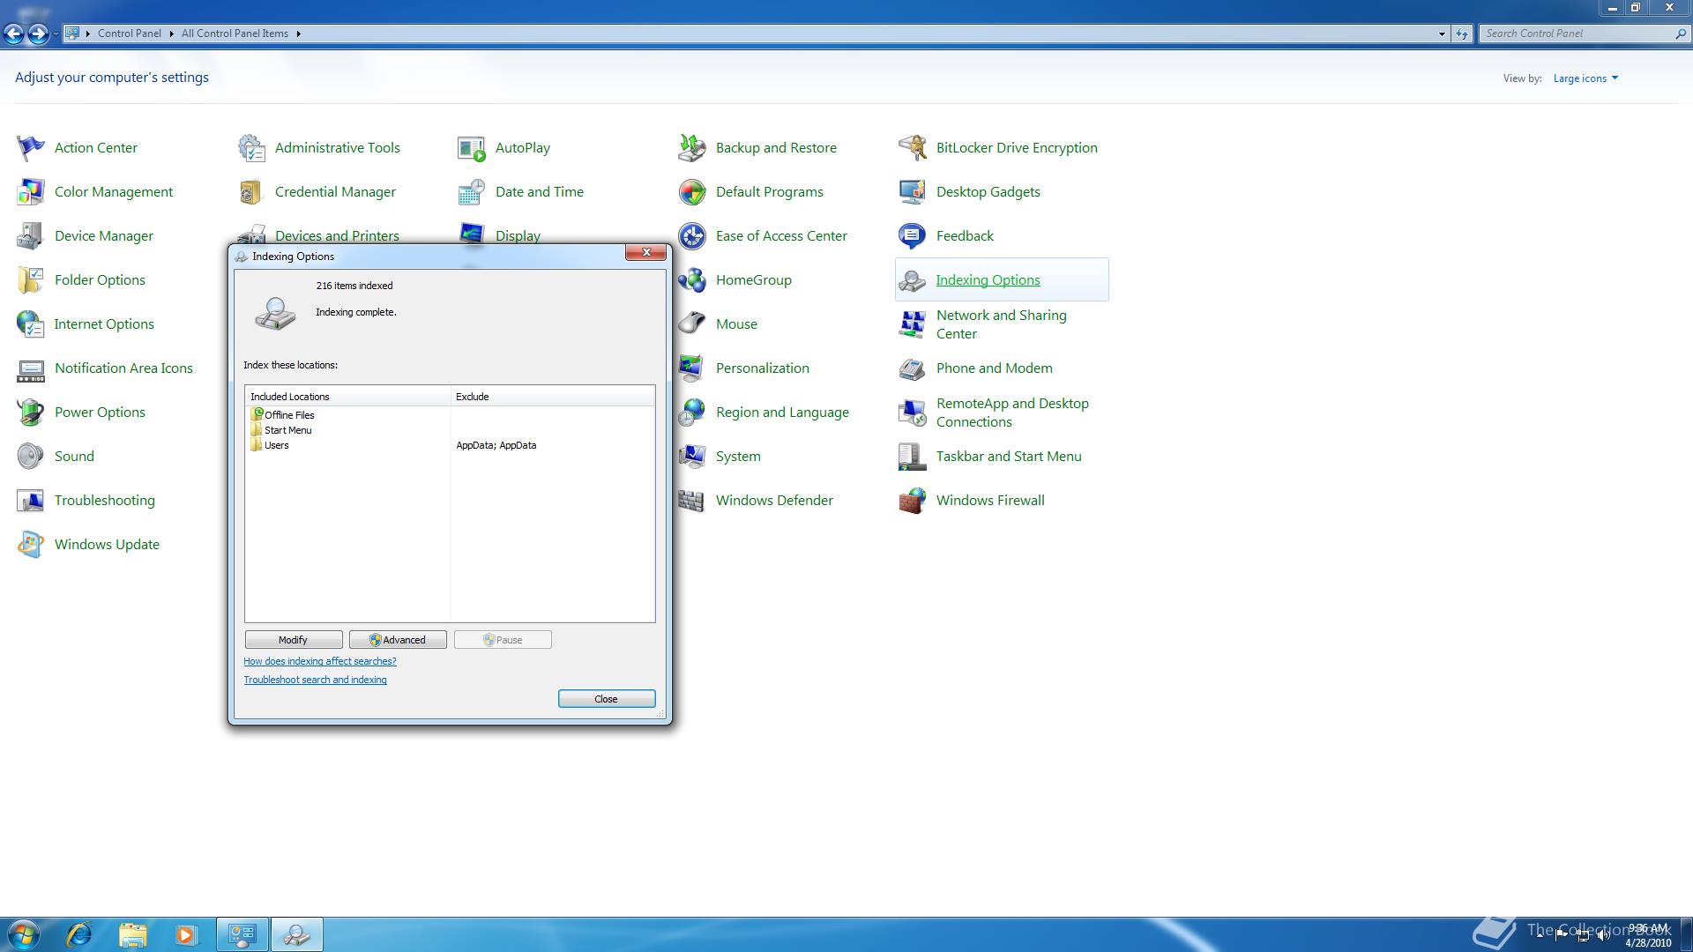Click the Forward navigation arrow

pyautogui.click(x=38, y=33)
